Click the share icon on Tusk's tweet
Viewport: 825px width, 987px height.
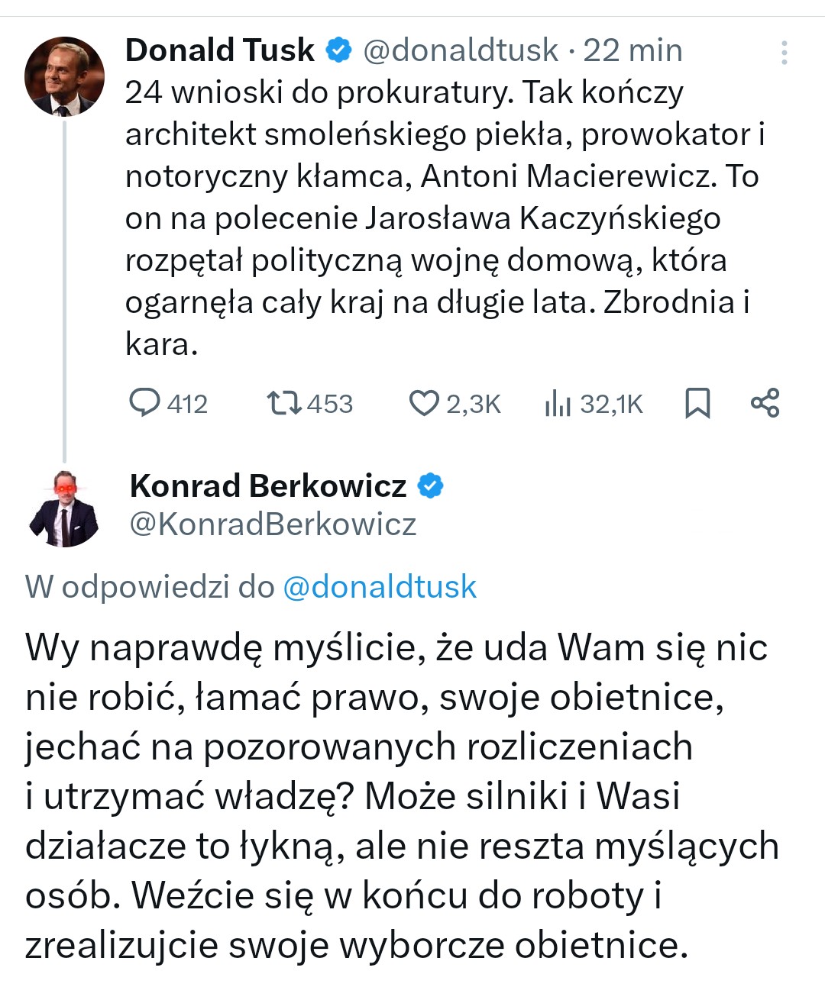pyautogui.click(x=765, y=402)
